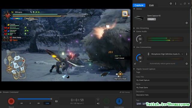Collapse the Device section

[134, 9]
